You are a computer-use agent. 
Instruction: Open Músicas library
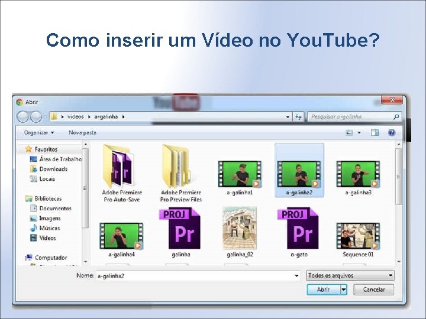click(45, 228)
